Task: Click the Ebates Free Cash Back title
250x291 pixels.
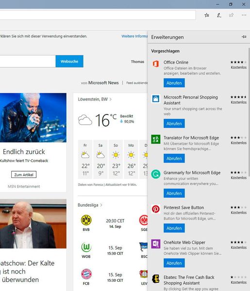Action: tap(189, 280)
